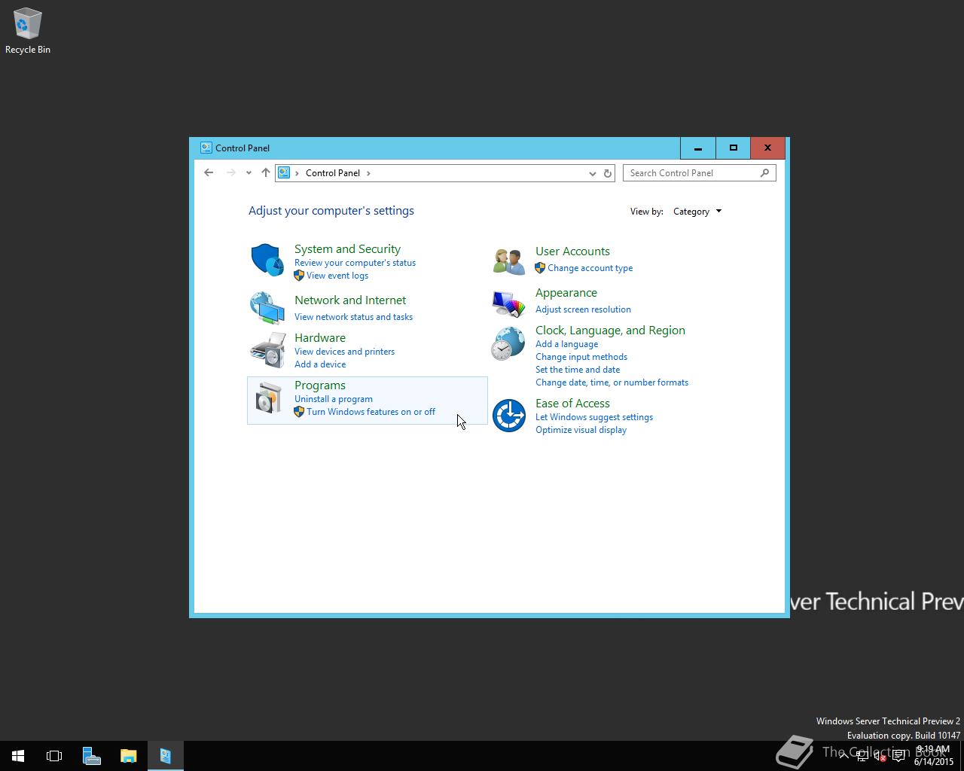Open Review your computer's status
The width and height of the screenshot is (964, 771).
coord(355,263)
